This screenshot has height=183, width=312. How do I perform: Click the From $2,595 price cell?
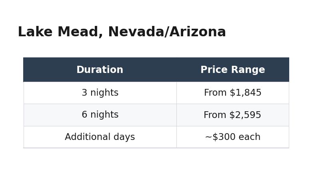(232, 115)
